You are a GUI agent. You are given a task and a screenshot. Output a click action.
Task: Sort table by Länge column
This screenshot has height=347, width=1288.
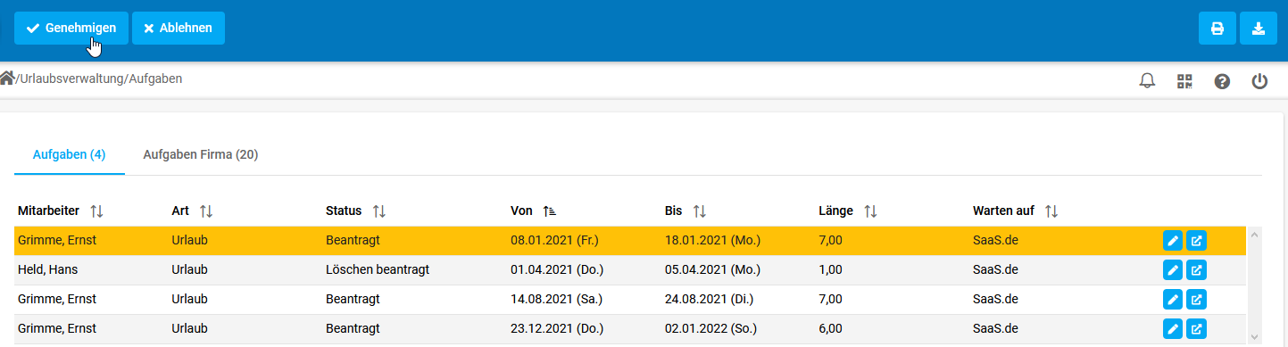click(x=870, y=211)
